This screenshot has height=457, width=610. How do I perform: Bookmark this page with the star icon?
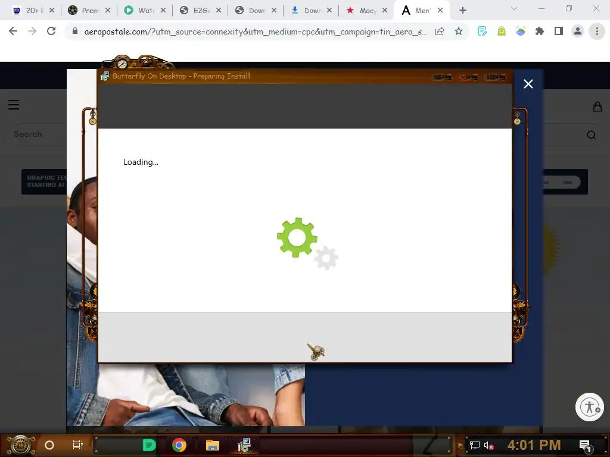[x=459, y=32]
